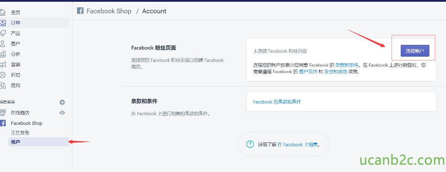This screenshot has height=172, width=446.
Task: Click the 在 Facebook 上进行销售的条款和条件 description
Action: click(x=171, y=114)
